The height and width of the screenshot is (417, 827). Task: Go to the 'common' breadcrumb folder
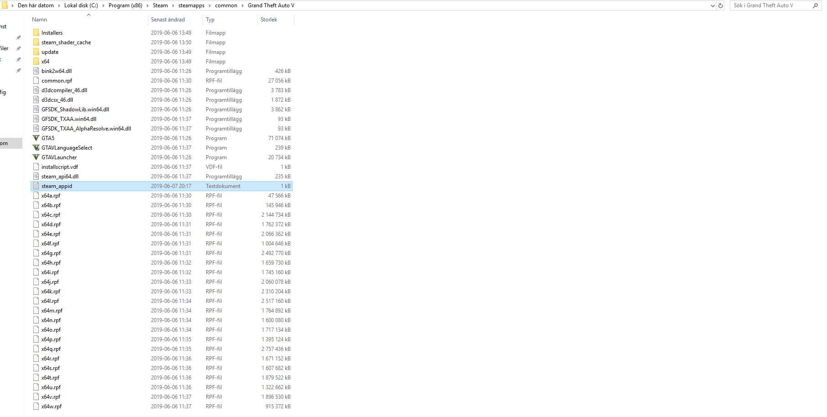(226, 5)
